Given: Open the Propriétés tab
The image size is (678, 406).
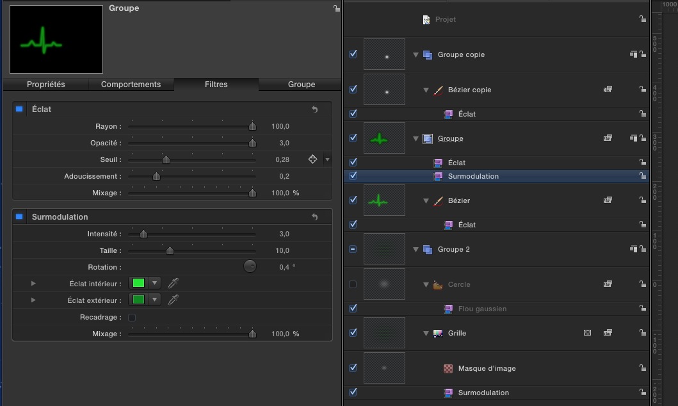Looking at the screenshot, I should pyautogui.click(x=45, y=85).
